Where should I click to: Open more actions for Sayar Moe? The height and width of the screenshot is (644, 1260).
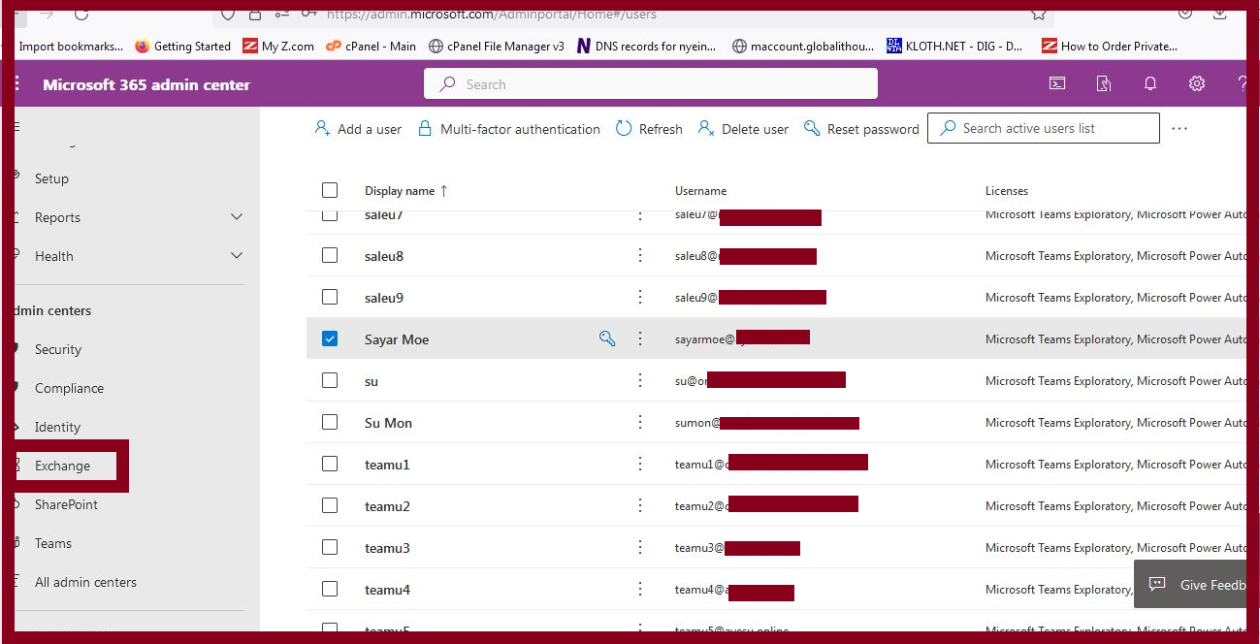point(640,338)
